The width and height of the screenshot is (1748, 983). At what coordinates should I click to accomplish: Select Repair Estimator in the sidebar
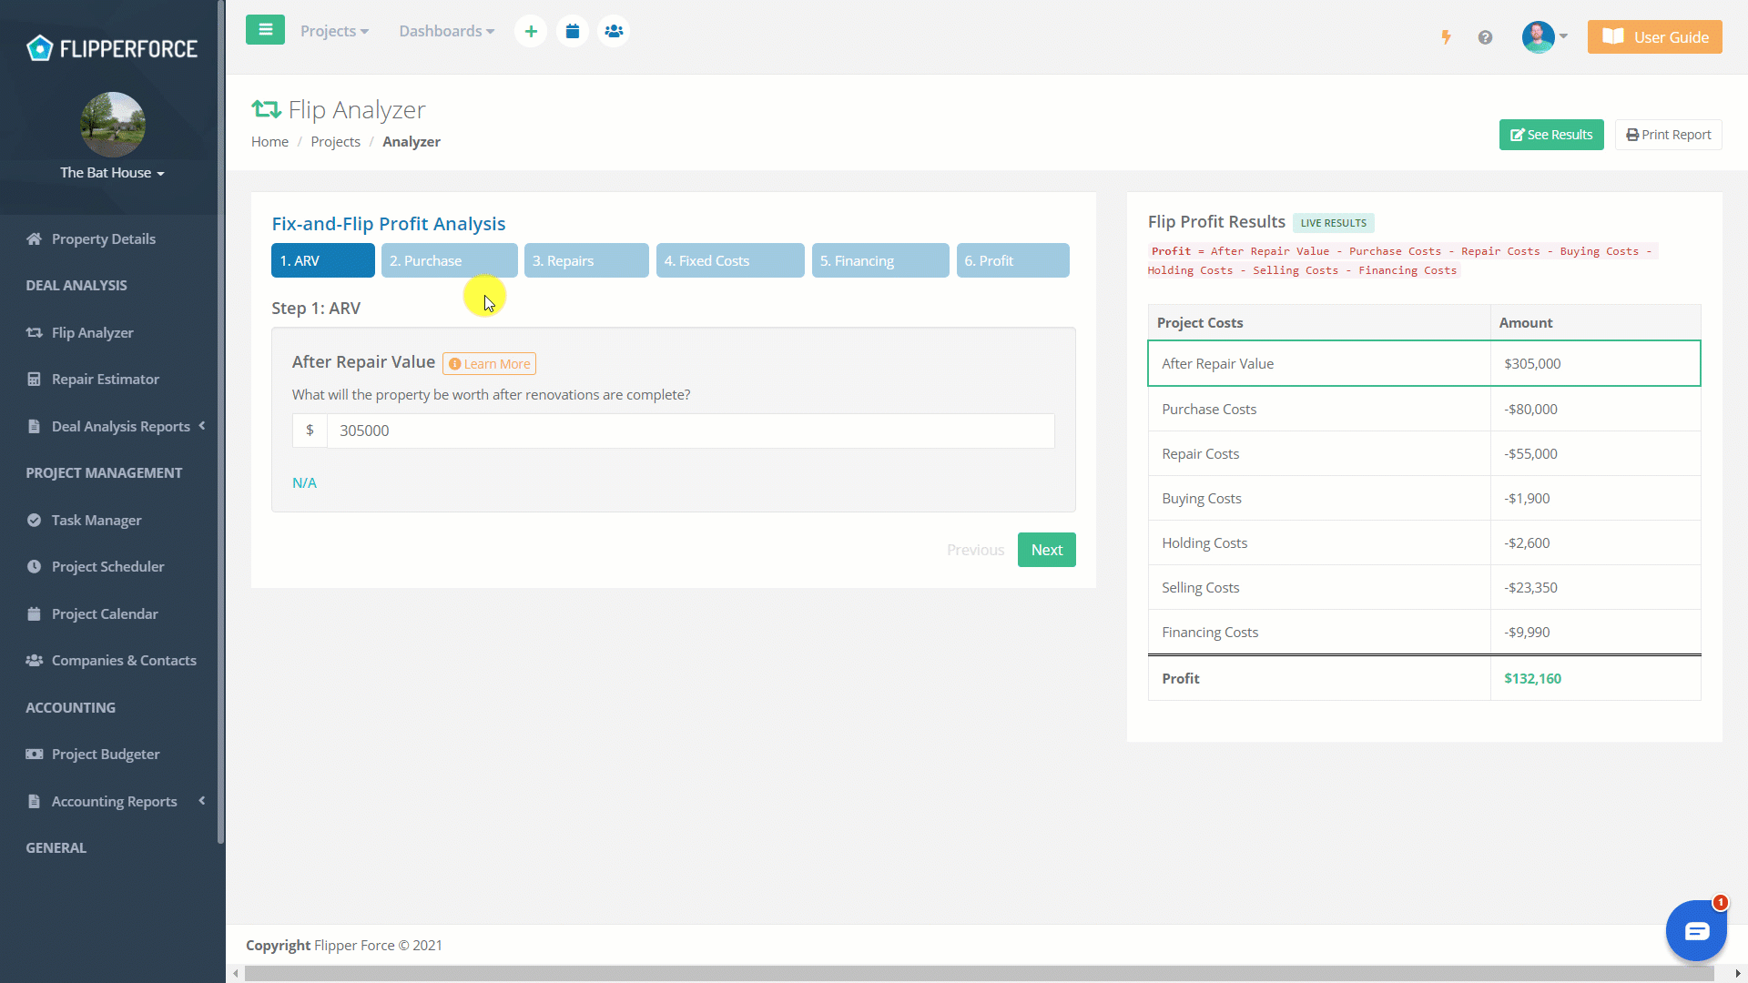106,379
